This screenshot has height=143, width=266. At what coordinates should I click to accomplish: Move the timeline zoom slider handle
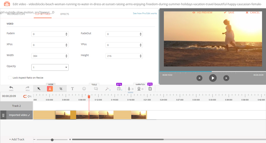tap(52, 140)
